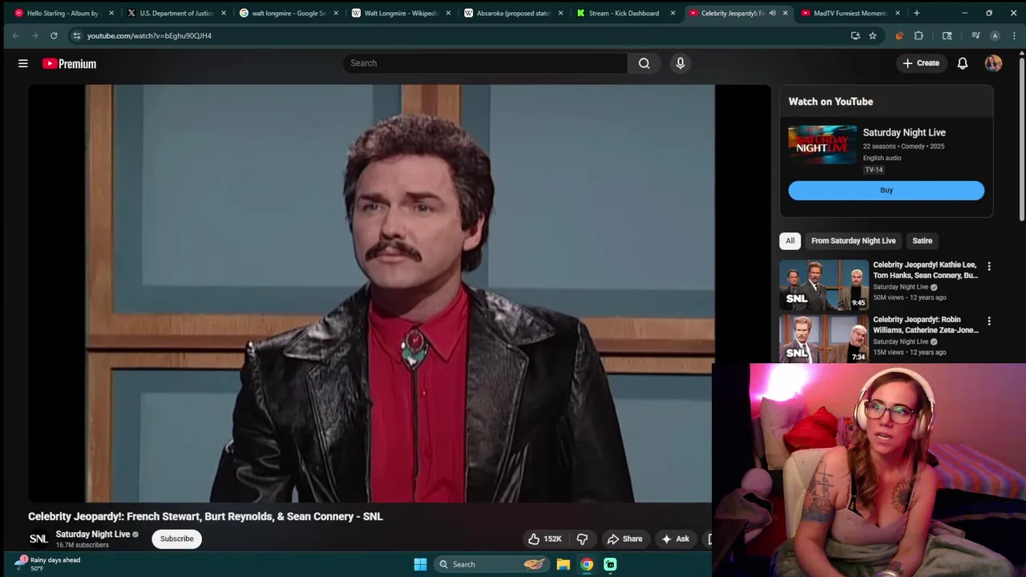1026x577 pixels.
Task: Click the blue Buy button
Action: tap(886, 190)
